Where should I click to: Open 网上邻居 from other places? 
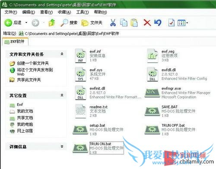[25, 131]
